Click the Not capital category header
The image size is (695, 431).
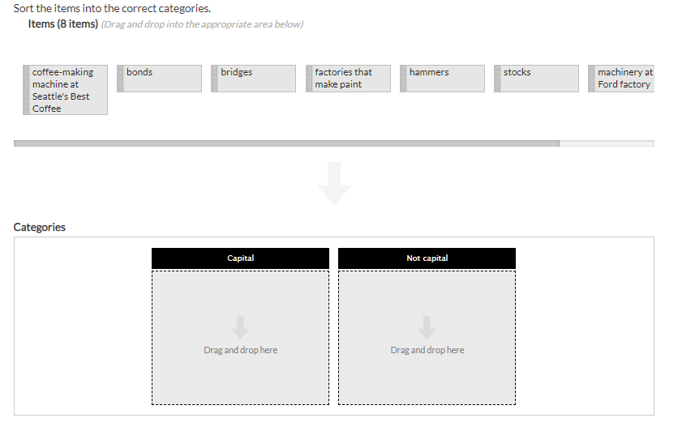pyautogui.click(x=427, y=258)
